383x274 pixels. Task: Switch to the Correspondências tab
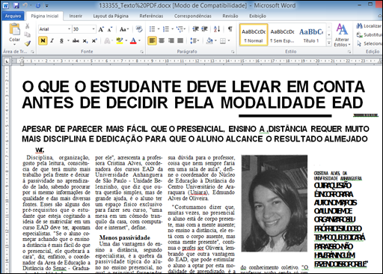(192, 16)
